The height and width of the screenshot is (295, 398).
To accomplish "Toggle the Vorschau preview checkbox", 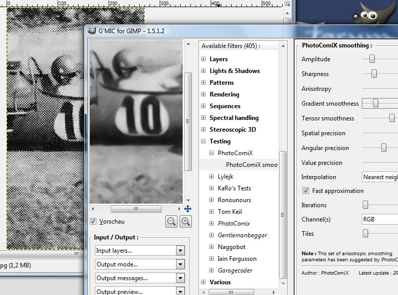I will 93,222.
